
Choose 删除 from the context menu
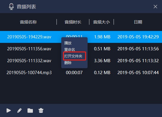68,63
